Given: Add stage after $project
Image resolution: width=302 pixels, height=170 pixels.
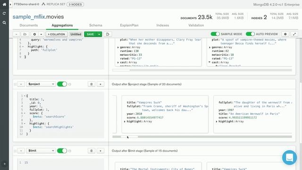Looking at the screenshot, I should (101, 84).
